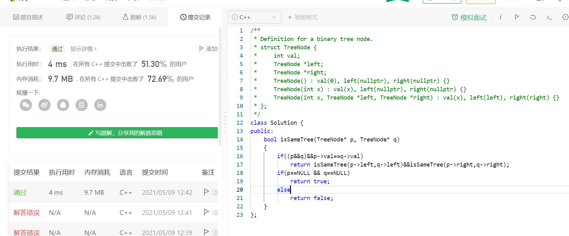Click 'if(p==NULL && q==NULL)' on line 18

coord(313,173)
